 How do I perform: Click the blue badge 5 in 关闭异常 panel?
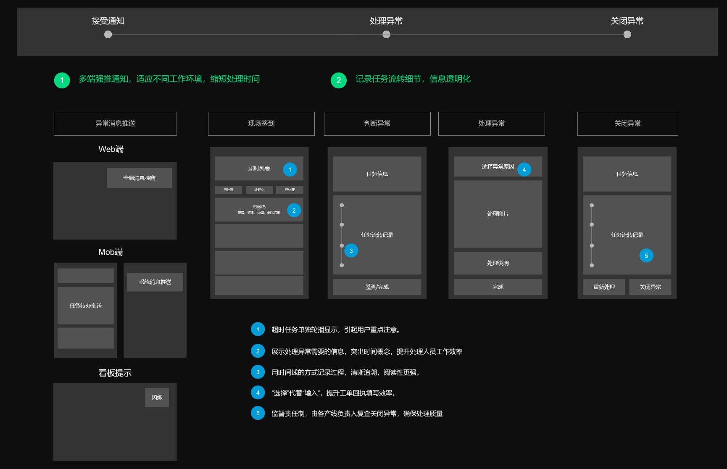point(646,256)
